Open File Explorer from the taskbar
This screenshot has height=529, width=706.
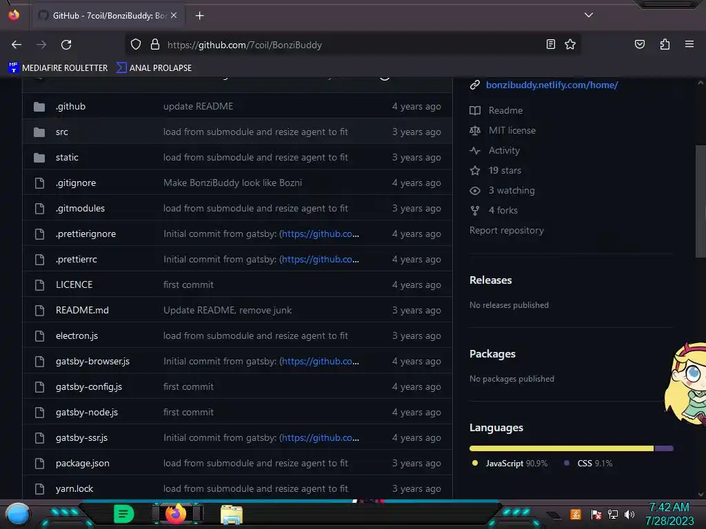click(x=232, y=515)
